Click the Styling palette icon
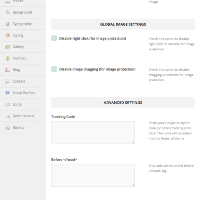This screenshot has height=200, width=200. point(7,35)
